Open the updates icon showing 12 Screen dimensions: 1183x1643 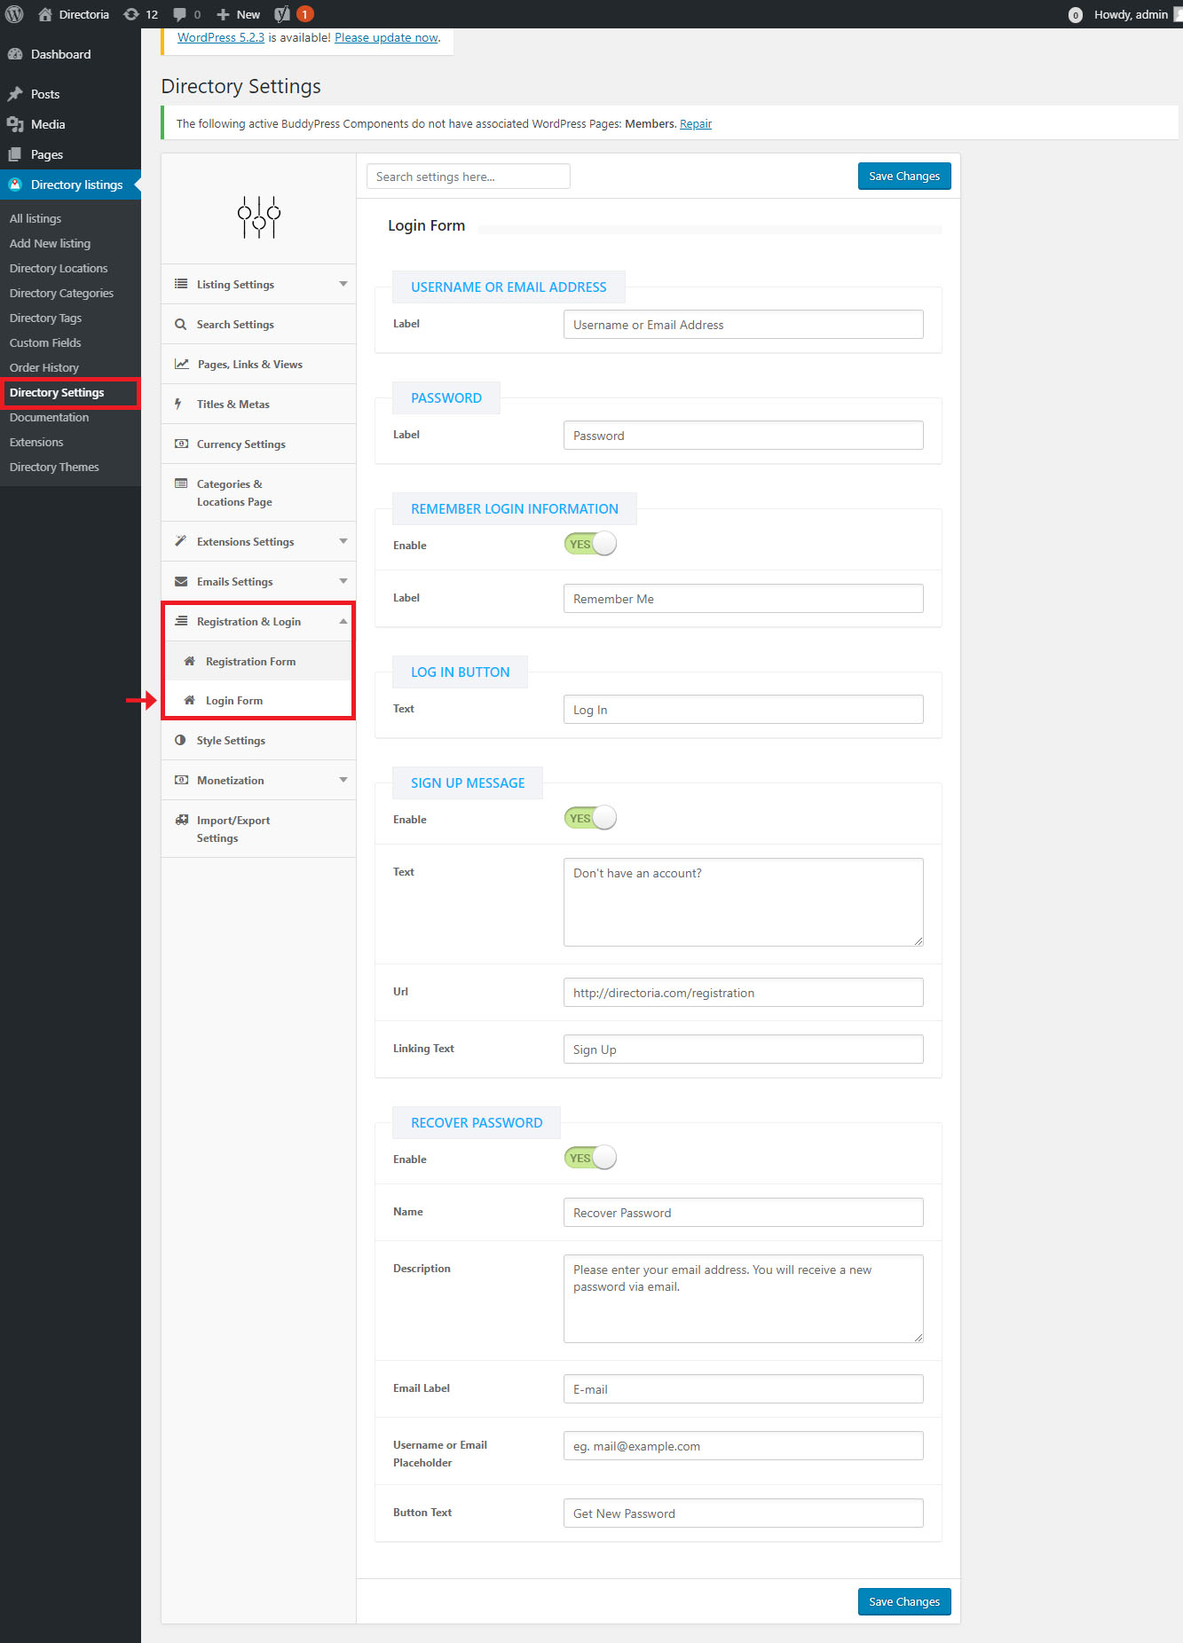point(131,14)
